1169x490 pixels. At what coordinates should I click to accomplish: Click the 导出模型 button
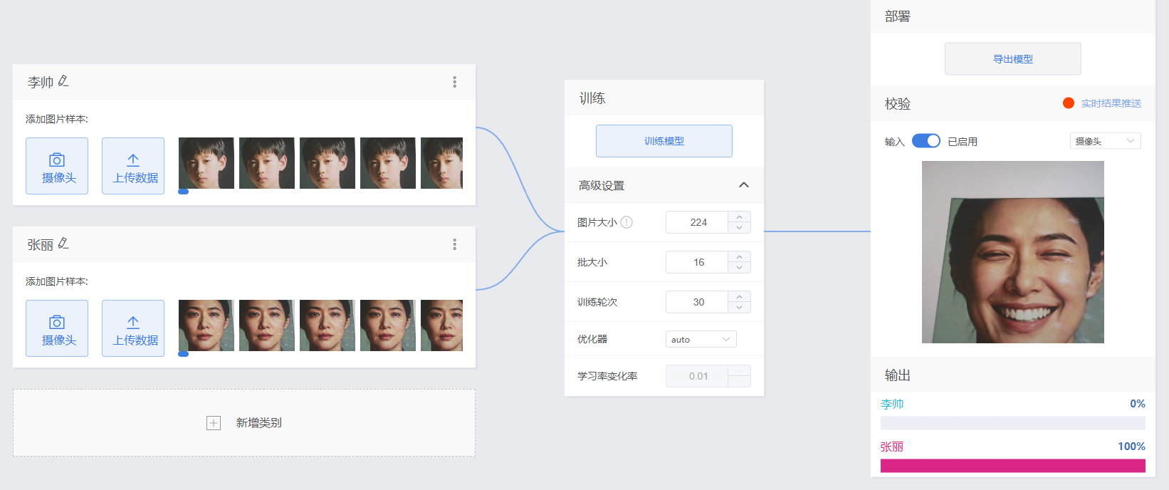click(x=1012, y=59)
